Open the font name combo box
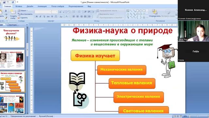This screenshot has height=118, width=209. pos(43,12)
